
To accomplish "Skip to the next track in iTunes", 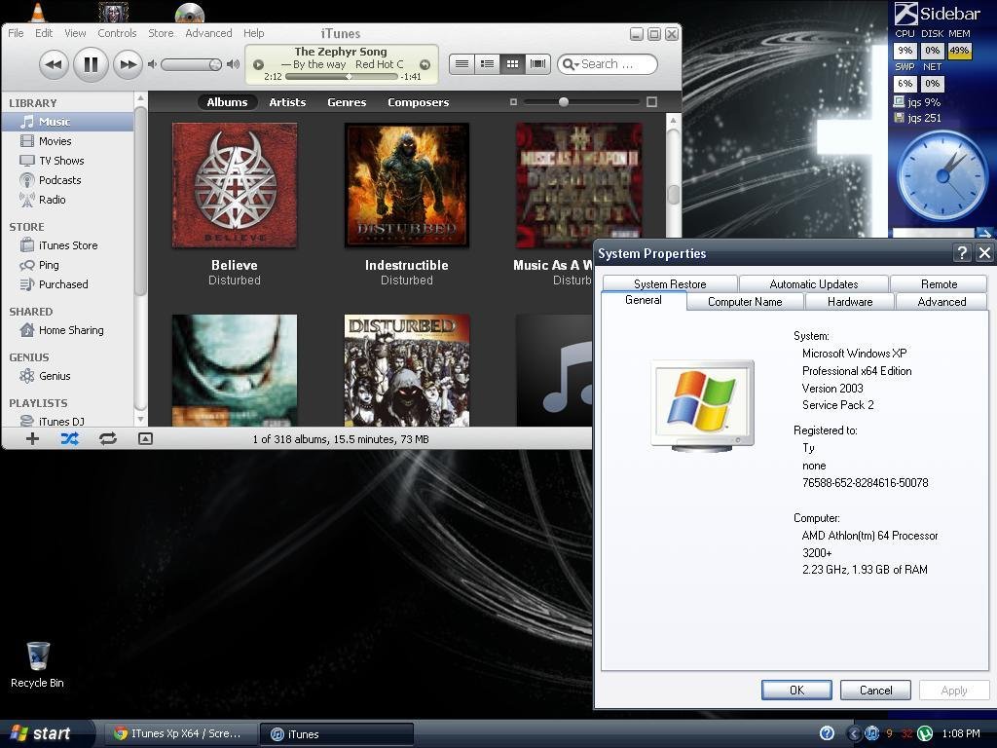I will click(128, 64).
